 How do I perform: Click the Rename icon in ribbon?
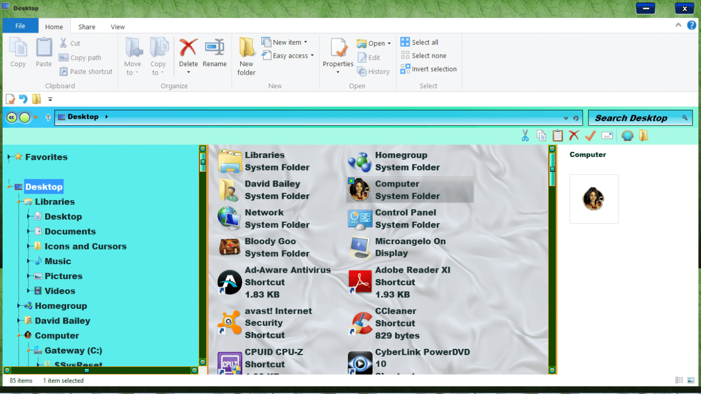pyautogui.click(x=214, y=48)
